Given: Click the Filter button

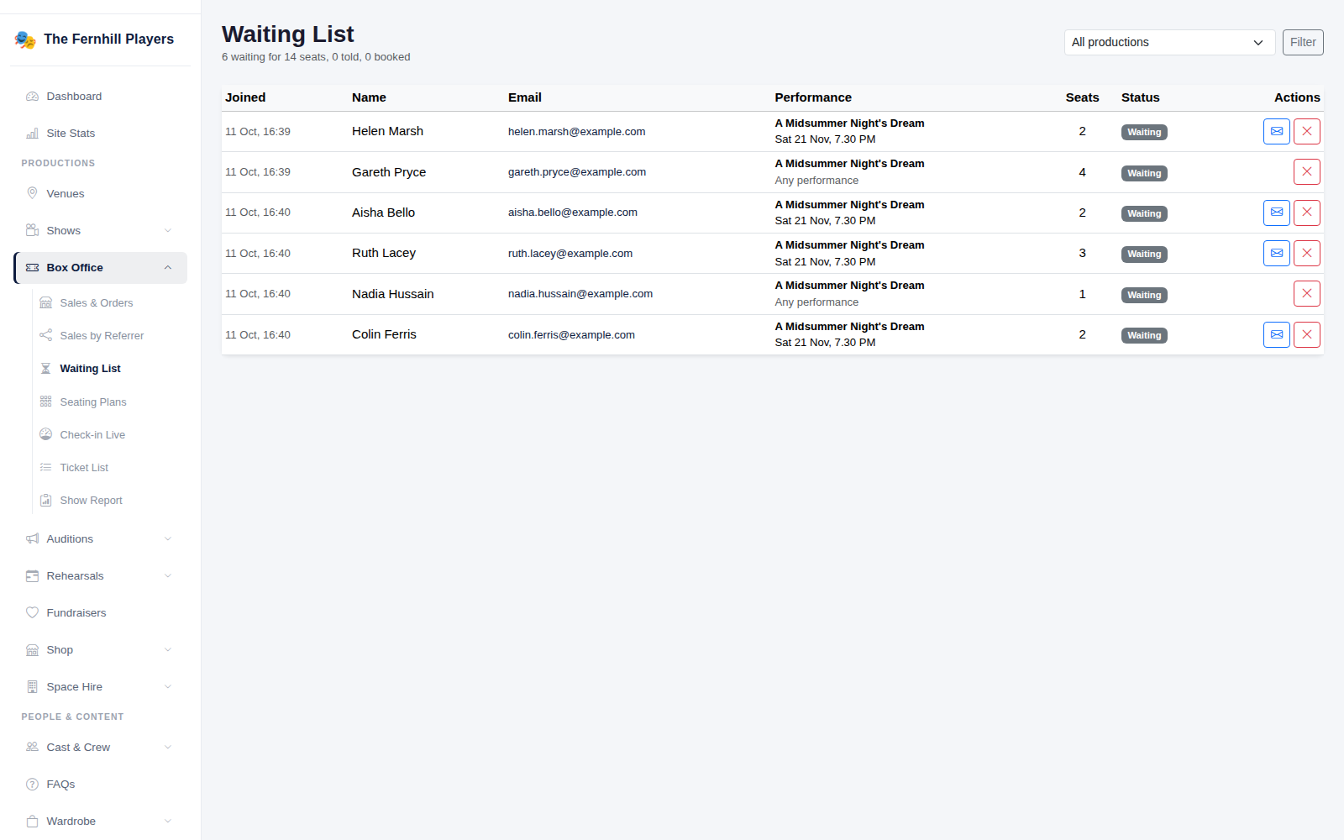Looking at the screenshot, I should [1303, 43].
